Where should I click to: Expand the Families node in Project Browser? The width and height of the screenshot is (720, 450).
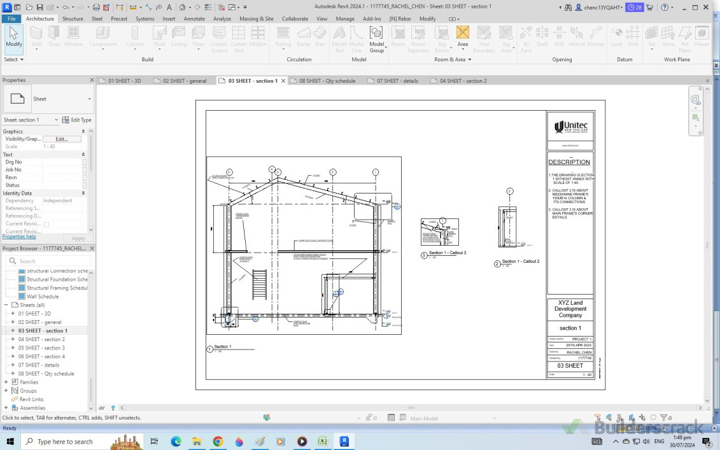click(x=6, y=382)
